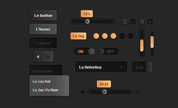Click the Le button button

(43, 15)
